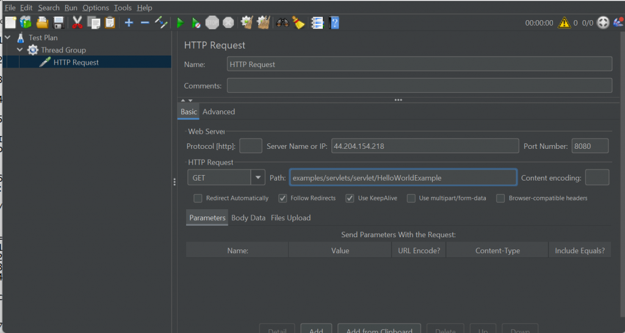Click the green Start test button

click(180, 23)
